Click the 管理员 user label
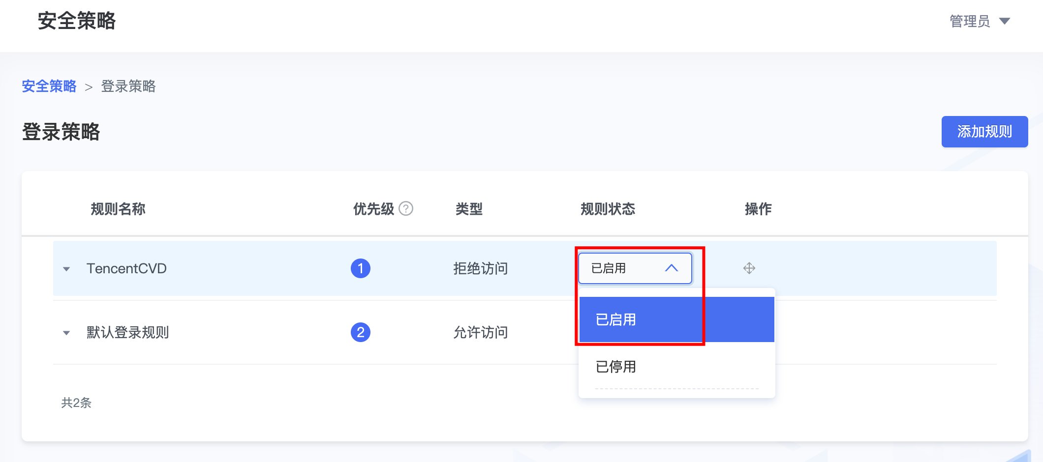Viewport: 1043px width, 462px height. [x=969, y=21]
